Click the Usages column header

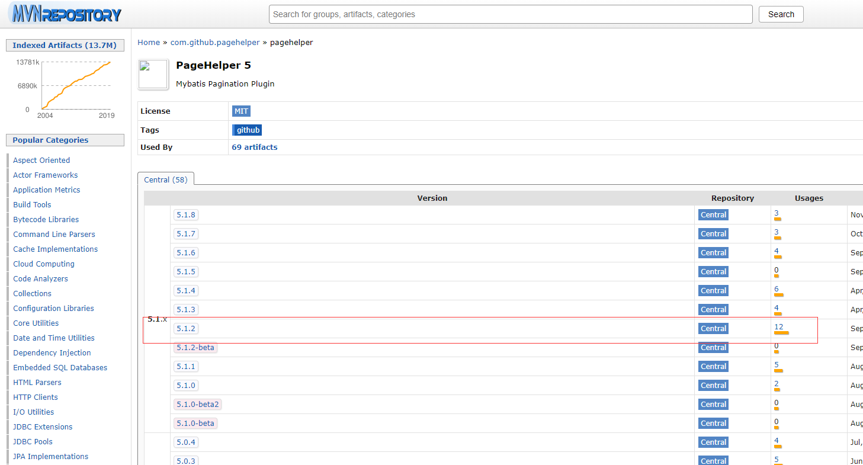pyautogui.click(x=809, y=198)
